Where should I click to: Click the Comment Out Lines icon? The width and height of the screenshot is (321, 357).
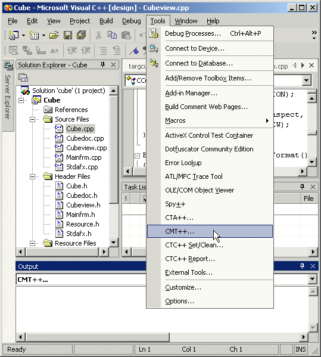pyautogui.click(x=103, y=50)
